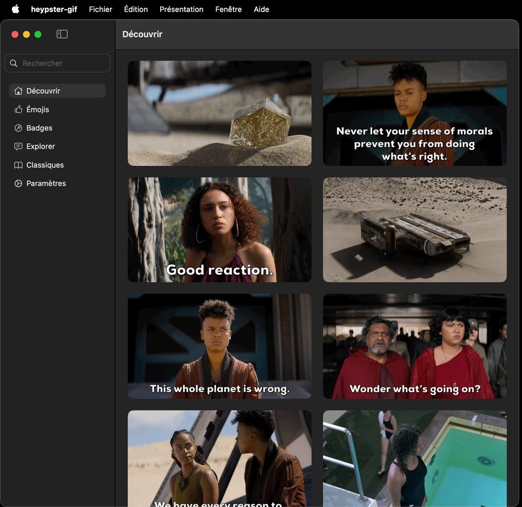The width and height of the screenshot is (522, 507).
Task: Minimize the window with the yellow button
Action: [26, 34]
